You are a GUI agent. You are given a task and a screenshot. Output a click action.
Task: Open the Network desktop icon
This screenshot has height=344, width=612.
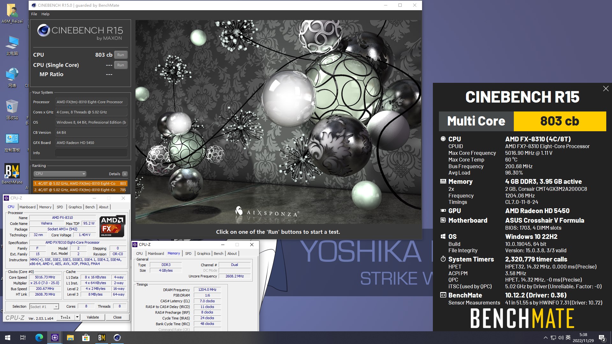pos(12,78)
